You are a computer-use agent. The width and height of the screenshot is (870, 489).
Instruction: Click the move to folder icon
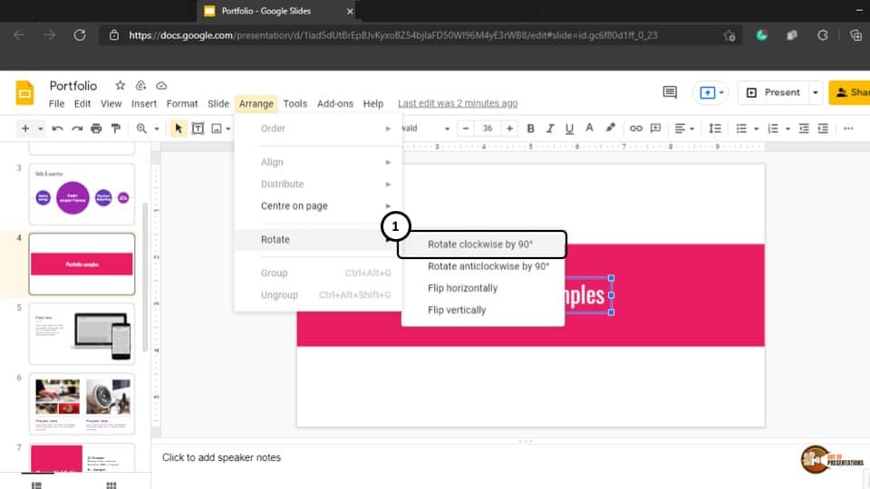(141, 85)
